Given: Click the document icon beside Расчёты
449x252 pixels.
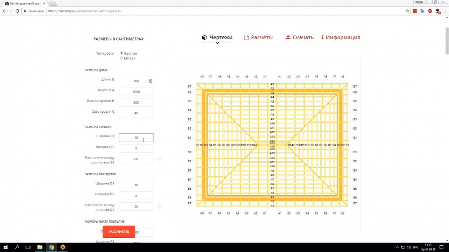Looking at the screenshot, I should tap(246, 37).
